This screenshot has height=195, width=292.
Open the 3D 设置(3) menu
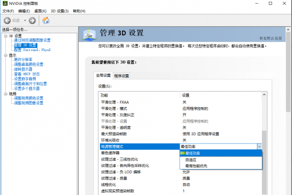coord(60,11)
